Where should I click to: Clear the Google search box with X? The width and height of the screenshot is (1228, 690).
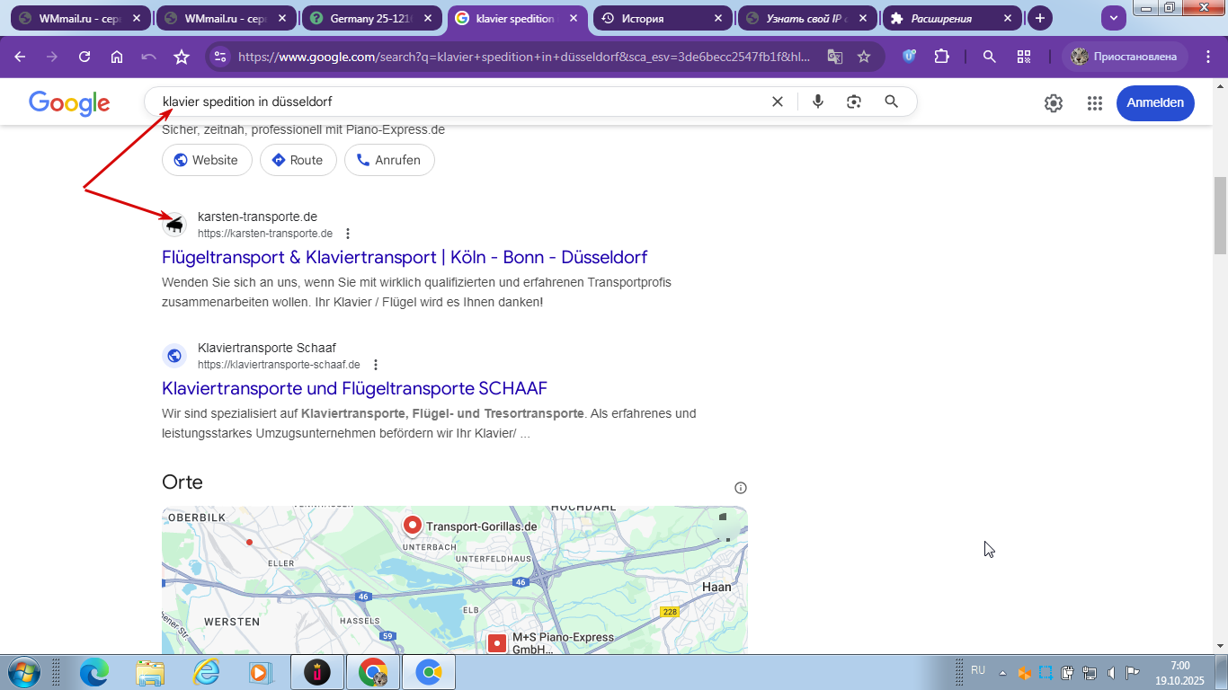(x=778, y=102)
